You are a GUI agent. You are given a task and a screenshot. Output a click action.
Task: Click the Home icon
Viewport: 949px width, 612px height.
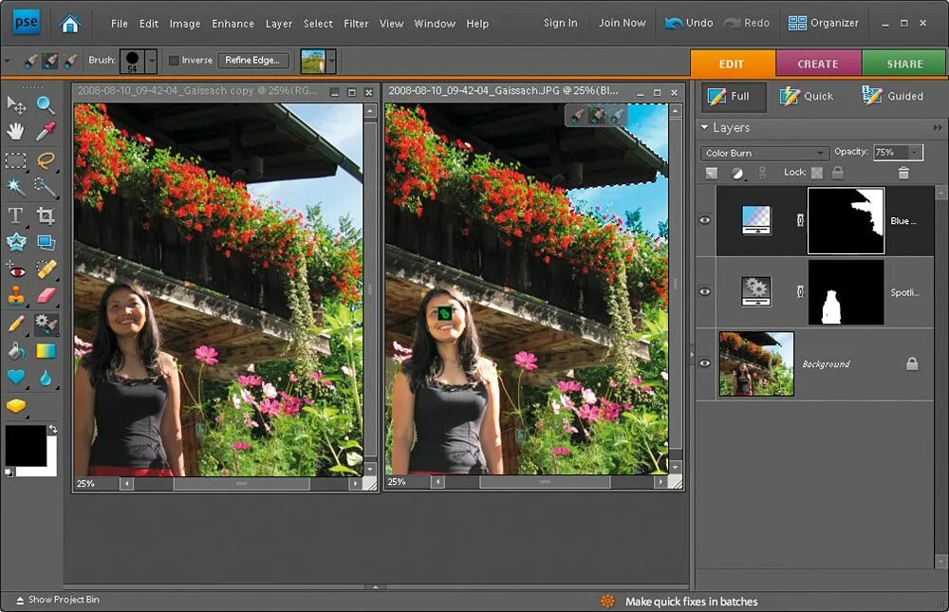click(70, 24)
